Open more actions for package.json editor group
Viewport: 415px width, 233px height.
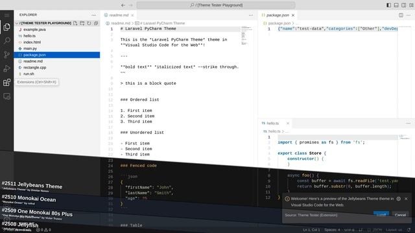409,15
